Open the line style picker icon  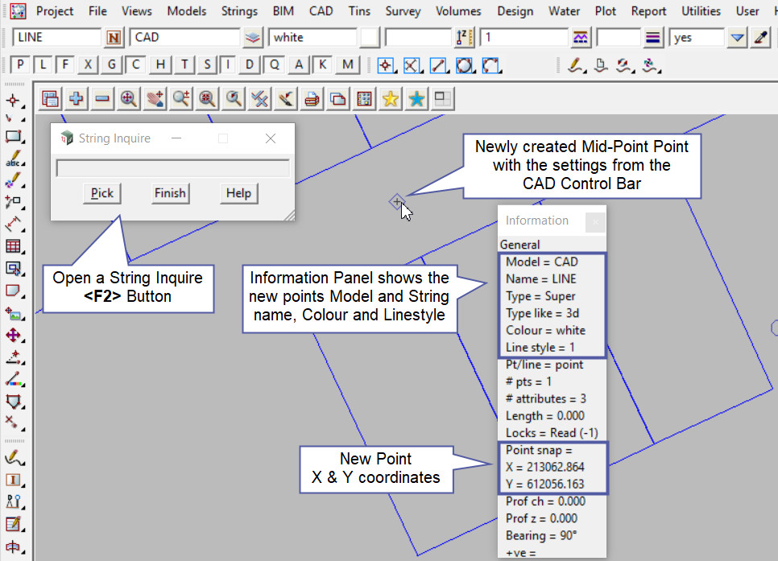pyautogui.click(x=652, y=38)
